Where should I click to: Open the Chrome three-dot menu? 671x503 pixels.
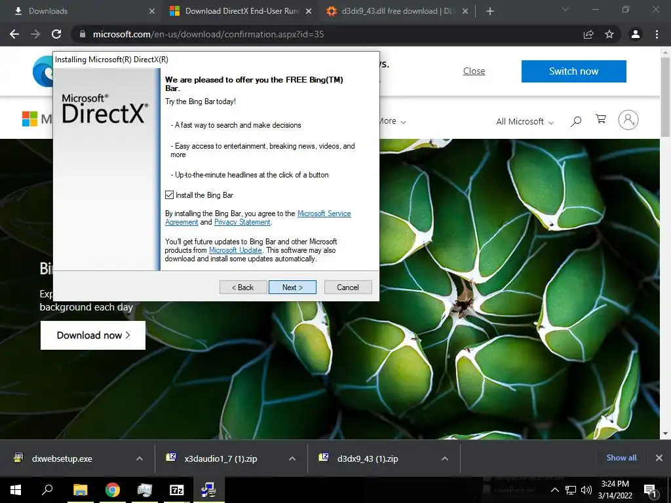coord(657,34)
